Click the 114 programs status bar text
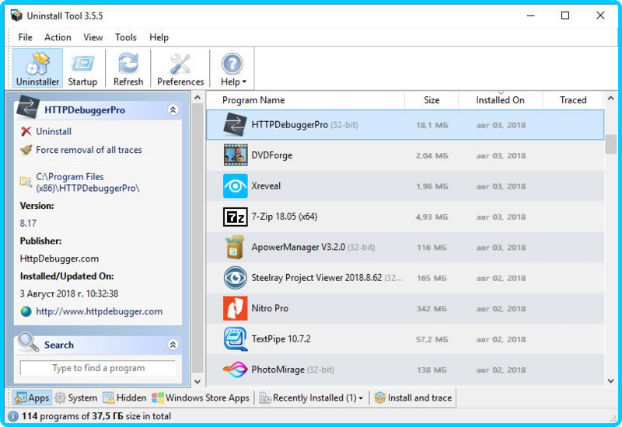This screenshot has height=427, width=622. pyautogui.click(x=96, y=416)
